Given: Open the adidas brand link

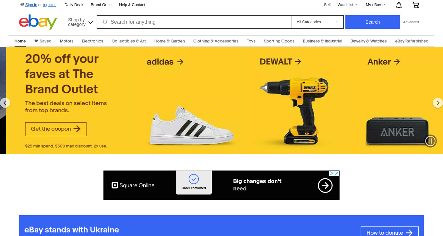Looking at the screenshot, I should [165, 62].
